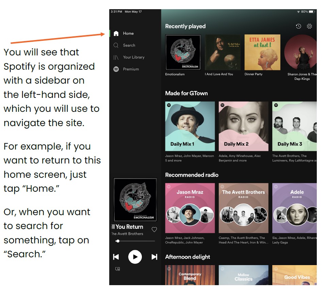Screen dimensions: 326x295
Task: Open settings gear icon
Action: 309,26
